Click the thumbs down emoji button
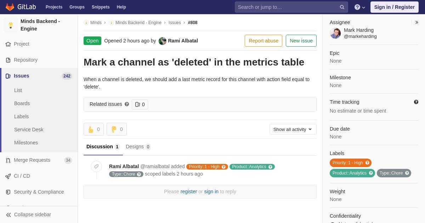The width and height of the screenshot is (425, 223). tap(117, 129)
